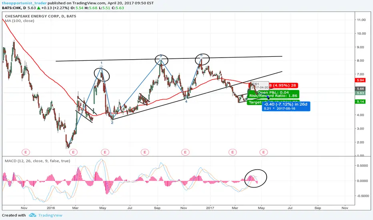This screenshot has width=373, height=220.
Task: Click the green 5.63 last price tag
Action: (x=360, y=93)
